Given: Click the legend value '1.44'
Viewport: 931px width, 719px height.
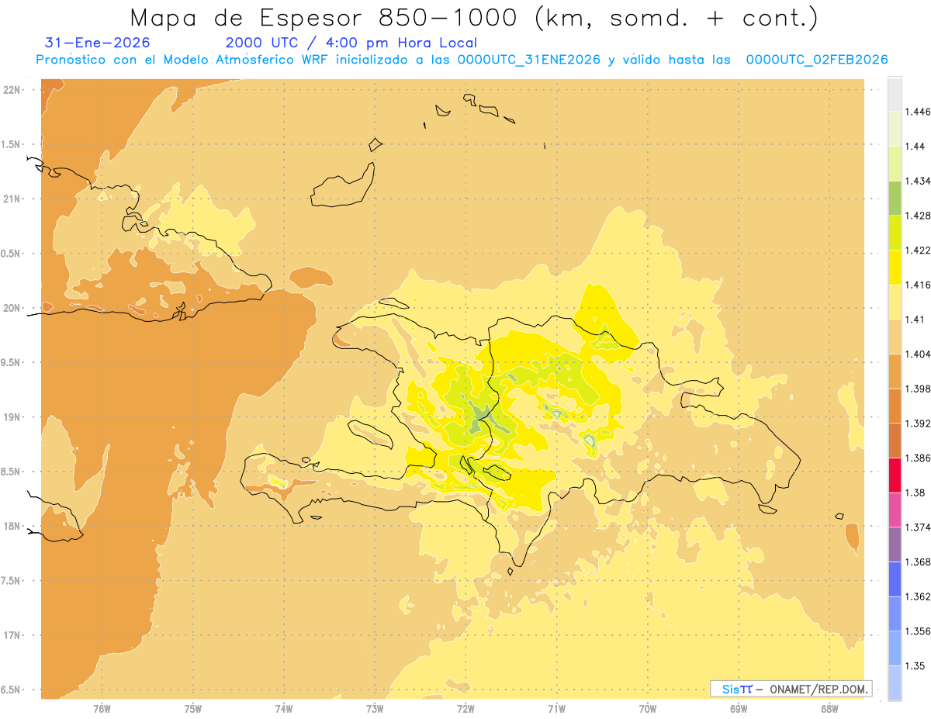Looking at the screenshot, I should pos(915,146).
